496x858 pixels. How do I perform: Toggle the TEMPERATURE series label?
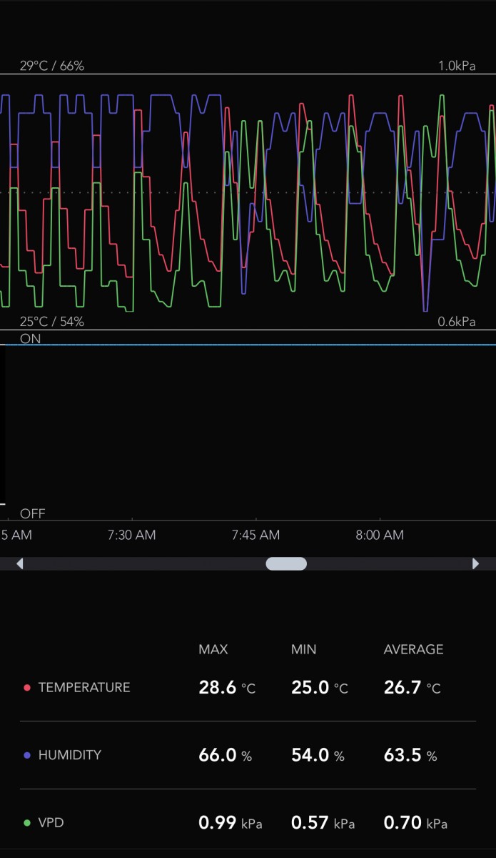tap(83, 688)
